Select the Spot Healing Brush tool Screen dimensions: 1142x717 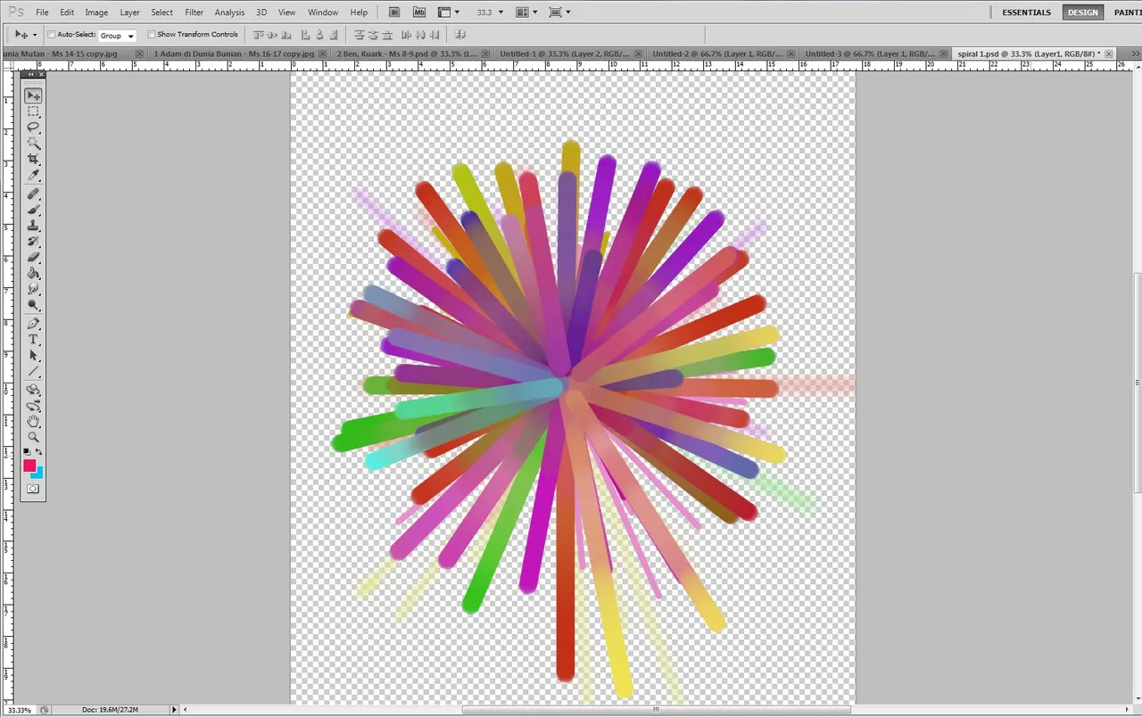tap(33, 194)
